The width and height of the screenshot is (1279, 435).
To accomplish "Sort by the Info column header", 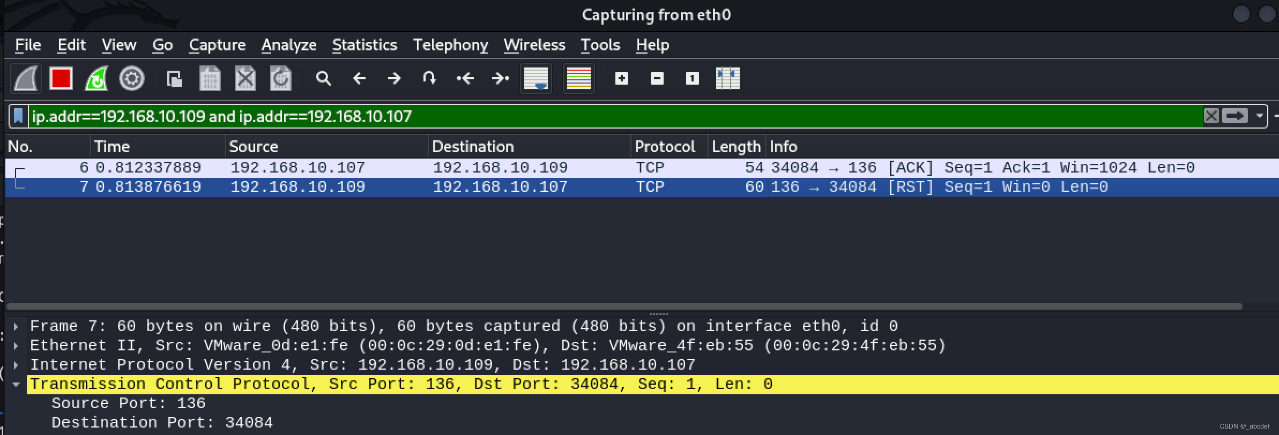I will (1022, 147).
